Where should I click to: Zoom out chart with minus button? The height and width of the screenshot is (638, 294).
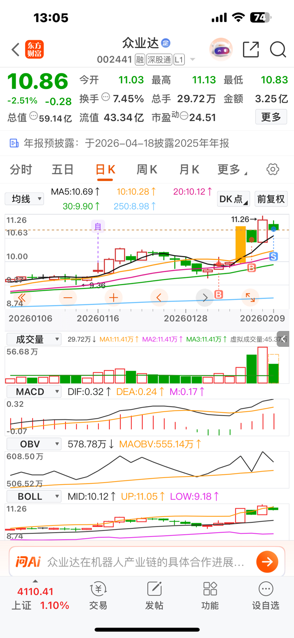click(68, 297)
